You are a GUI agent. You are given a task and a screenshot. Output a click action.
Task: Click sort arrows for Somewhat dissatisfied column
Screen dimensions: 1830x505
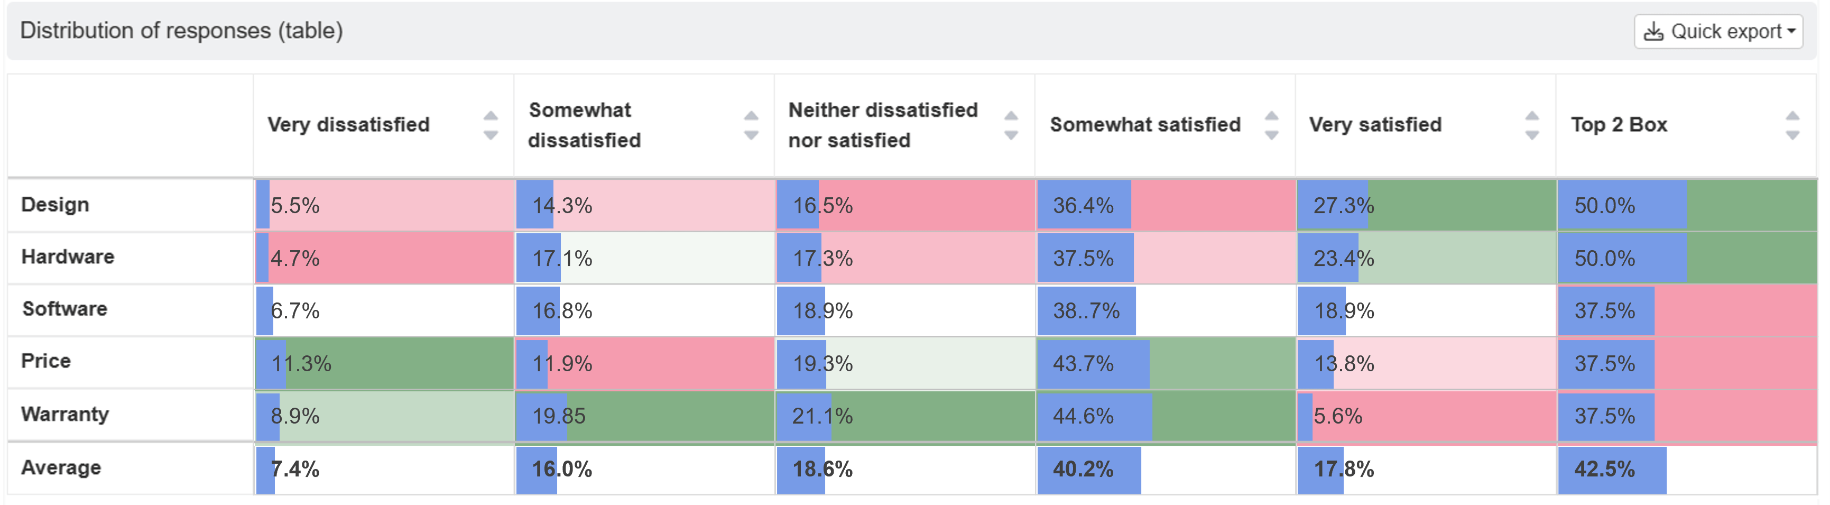tap(751, 125)
